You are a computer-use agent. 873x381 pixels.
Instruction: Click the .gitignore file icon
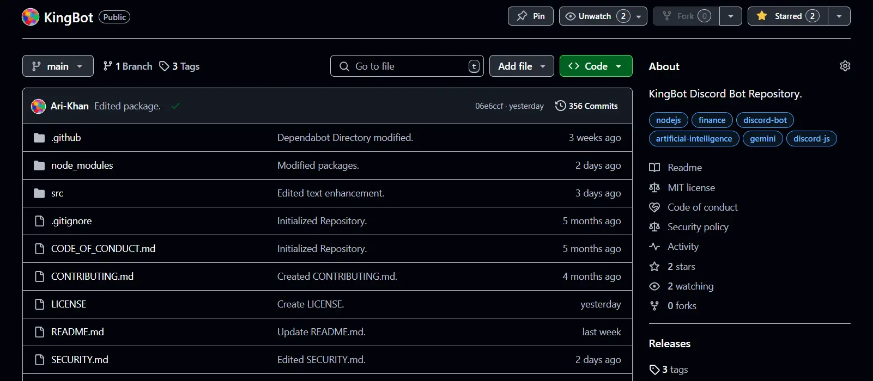(39, 221)
